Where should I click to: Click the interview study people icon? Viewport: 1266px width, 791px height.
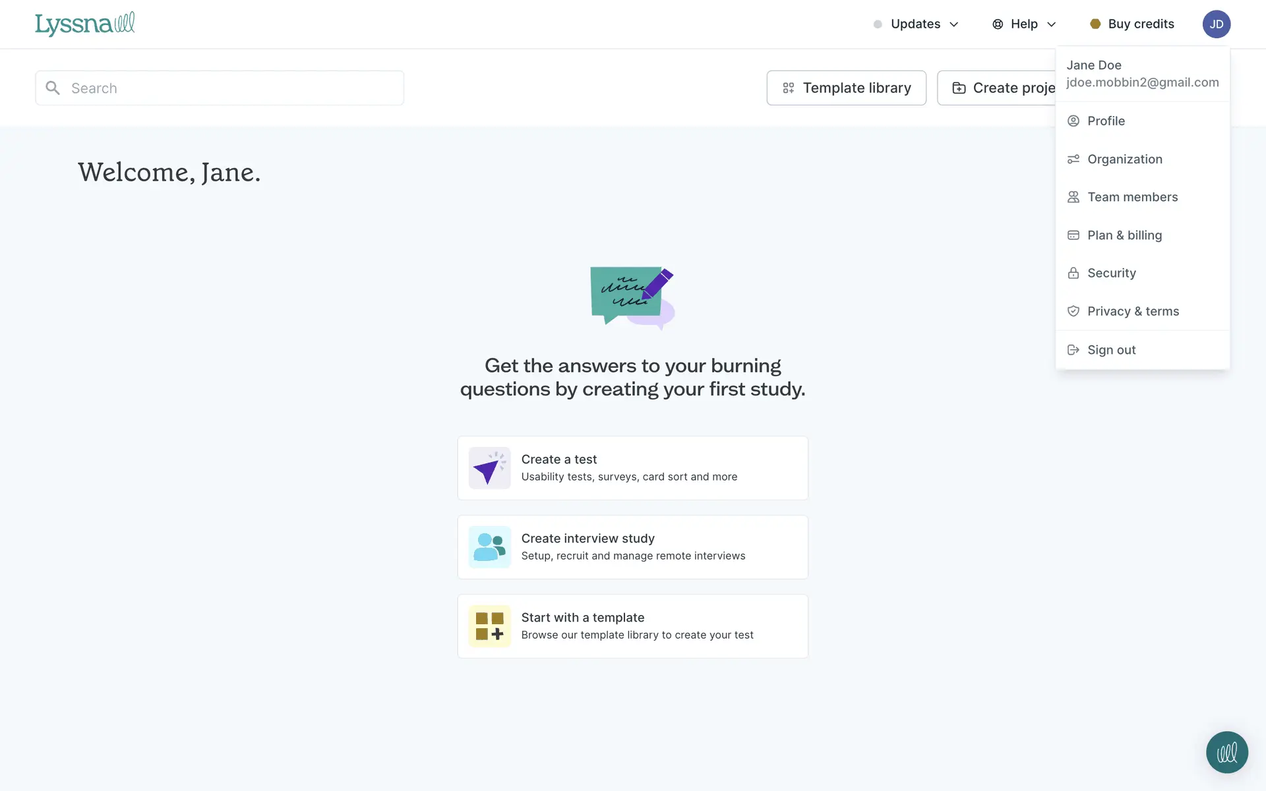point(489,547)
